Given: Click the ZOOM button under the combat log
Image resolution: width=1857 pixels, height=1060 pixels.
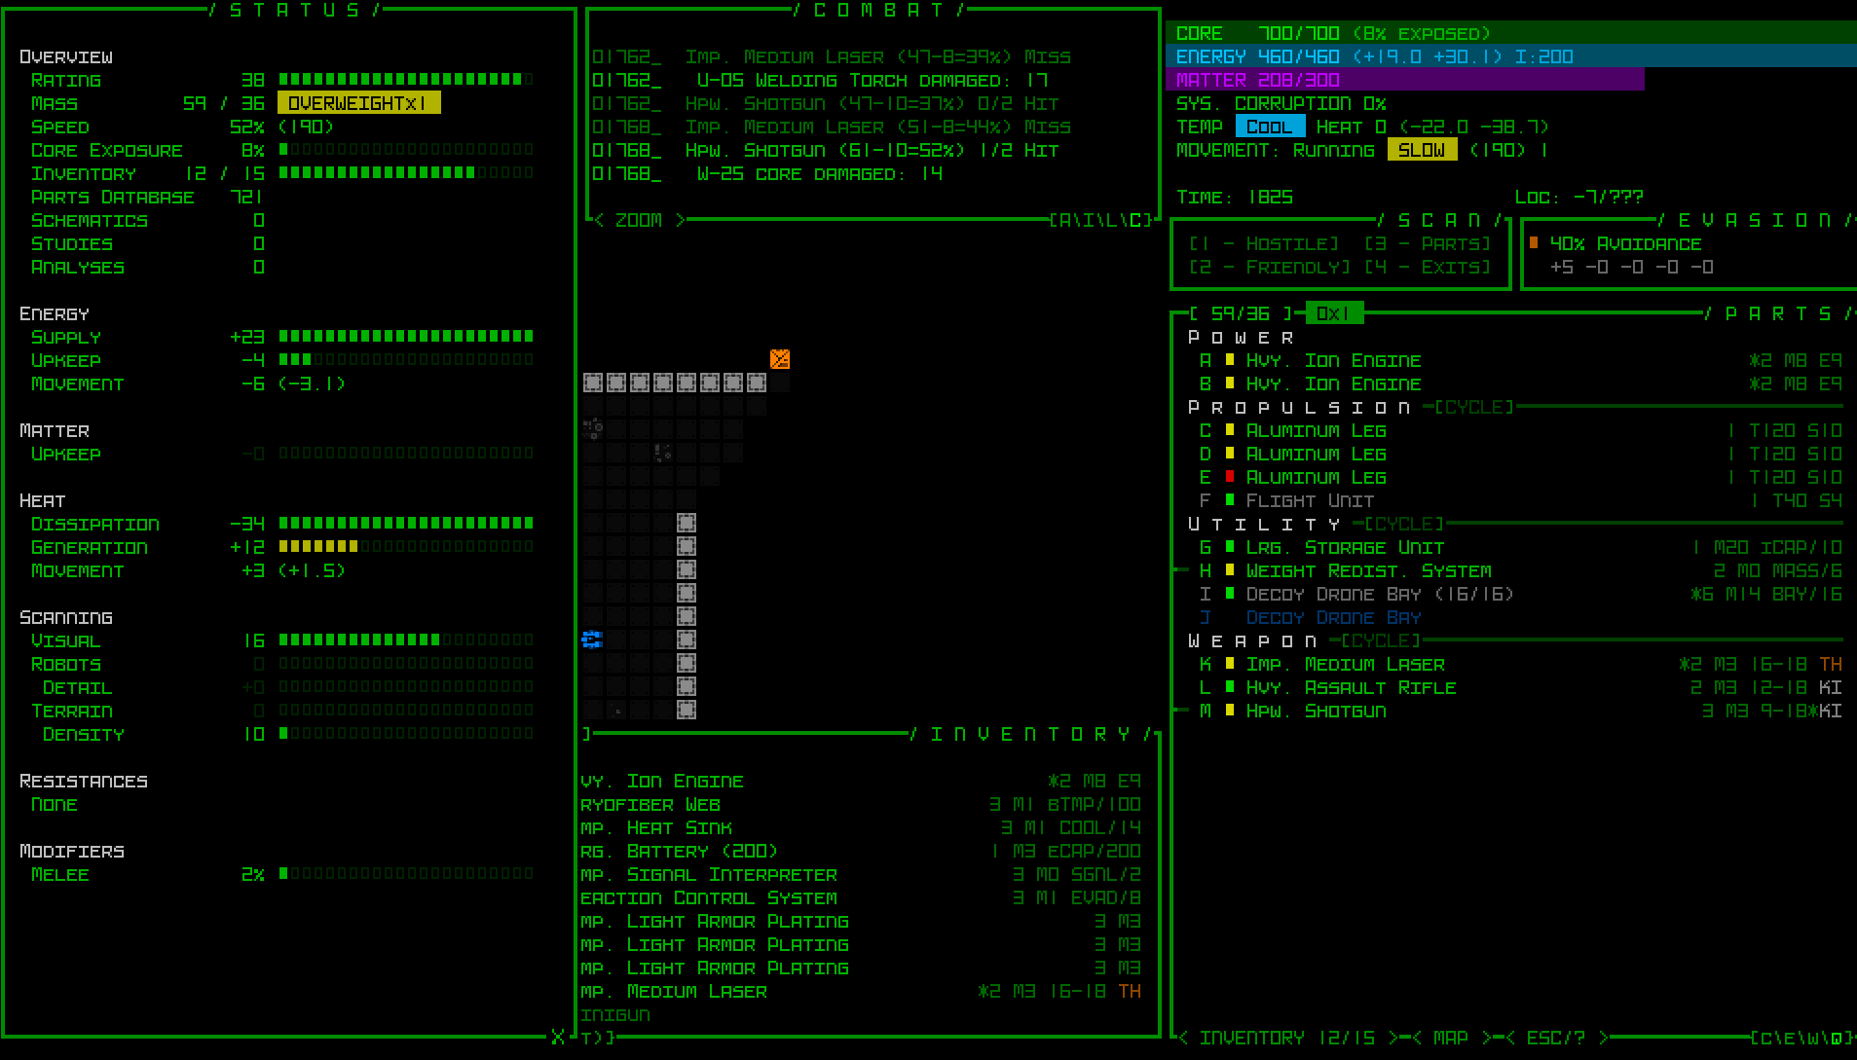Looking at the screenshot, I should point(639,220).
